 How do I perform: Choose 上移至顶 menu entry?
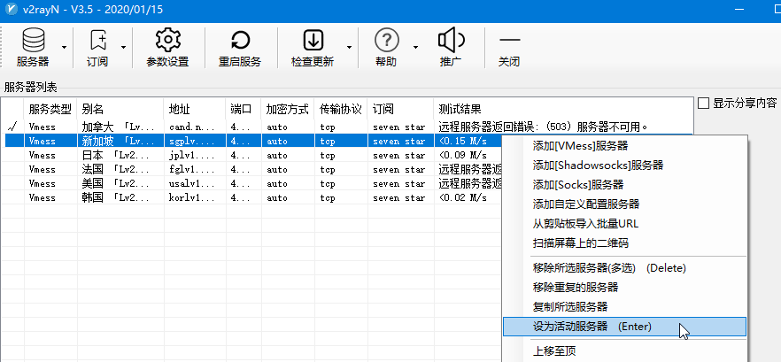tap(624, 351)
